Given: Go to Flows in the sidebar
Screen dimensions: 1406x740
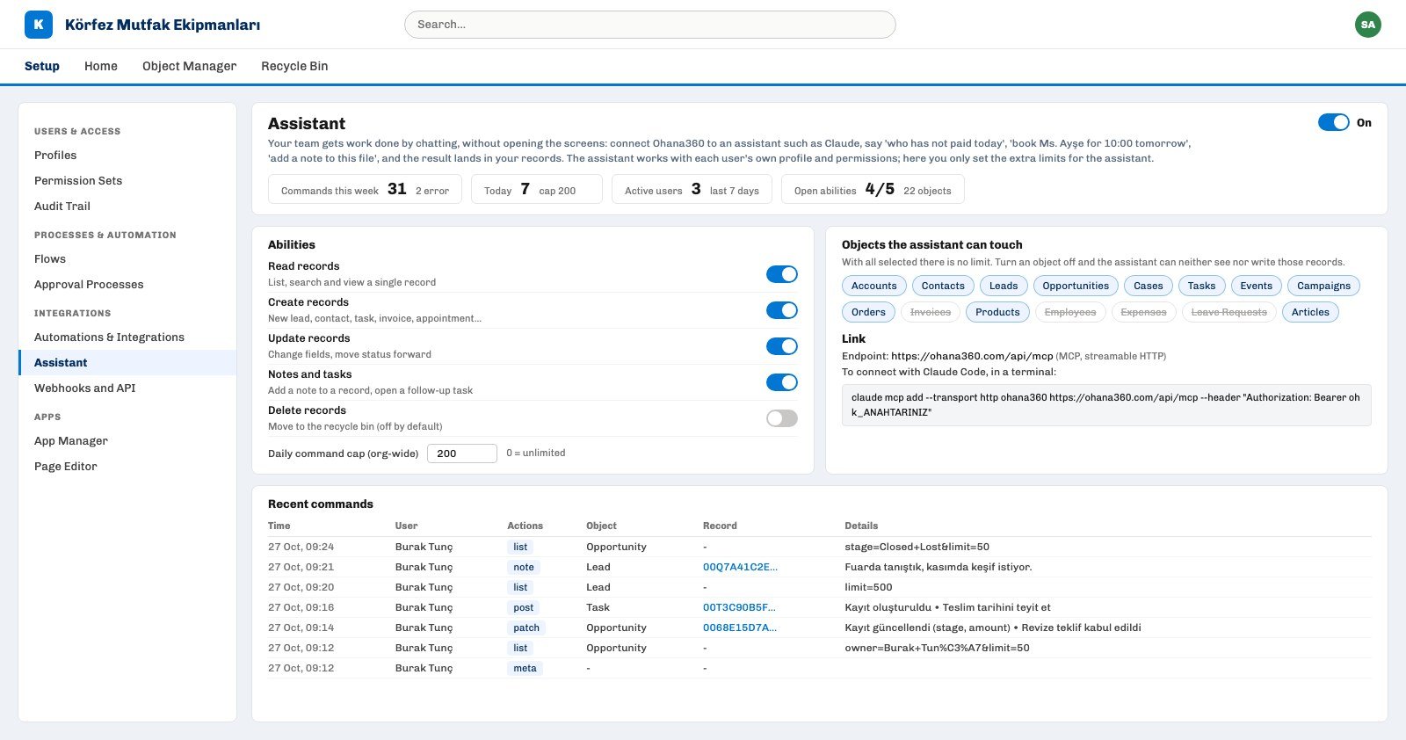Looking at the screenshot, I should click(127, 259).
